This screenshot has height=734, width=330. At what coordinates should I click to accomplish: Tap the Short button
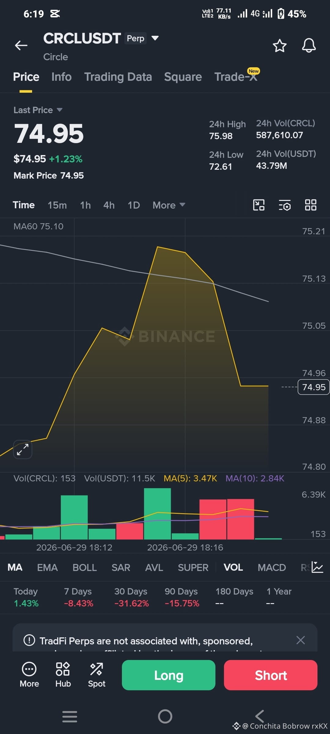pyautogui.click(x=271, y=675)
